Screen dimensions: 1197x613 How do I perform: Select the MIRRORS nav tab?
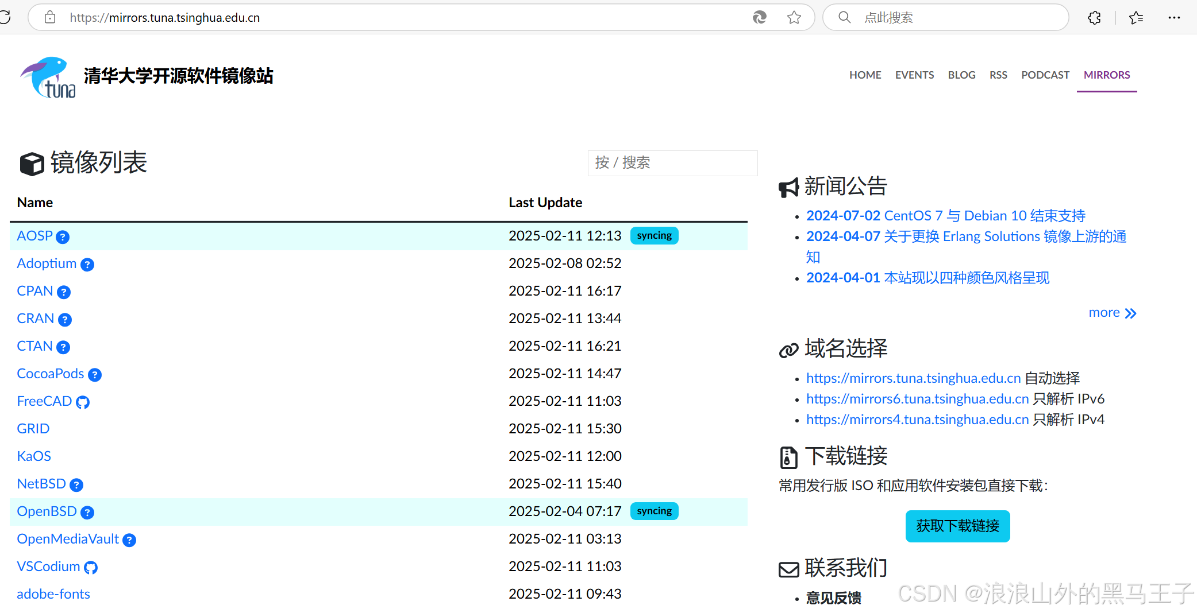point(1107,75)
